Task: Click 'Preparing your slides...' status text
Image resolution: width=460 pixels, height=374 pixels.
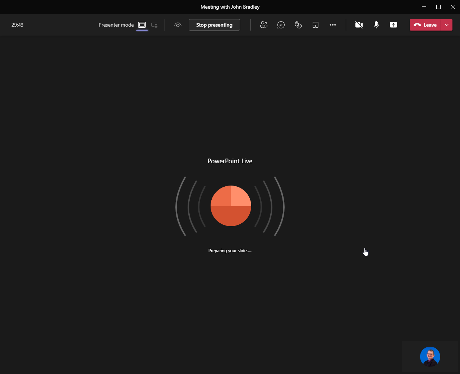Action: pos(230,251)
